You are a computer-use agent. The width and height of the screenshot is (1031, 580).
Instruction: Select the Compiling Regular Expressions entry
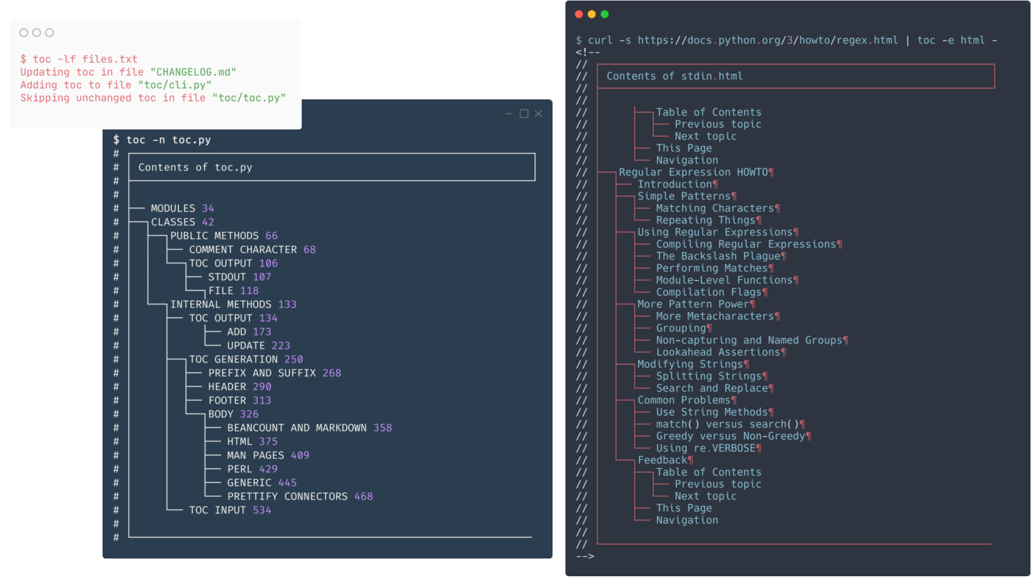pyautogui.click(x=749, y=244)
